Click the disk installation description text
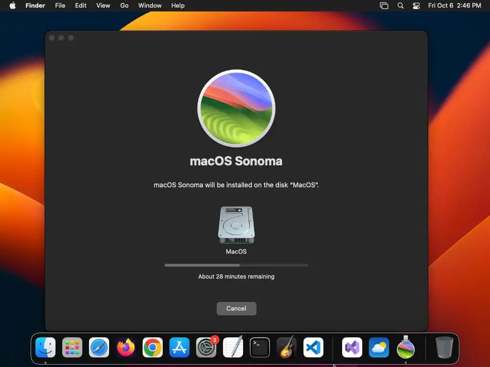490x367 pixels. coord(236,185)
